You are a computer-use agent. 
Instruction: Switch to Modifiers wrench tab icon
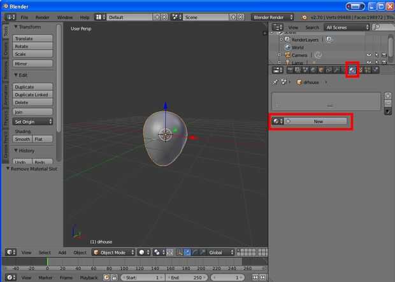click(x=337, y=70)
